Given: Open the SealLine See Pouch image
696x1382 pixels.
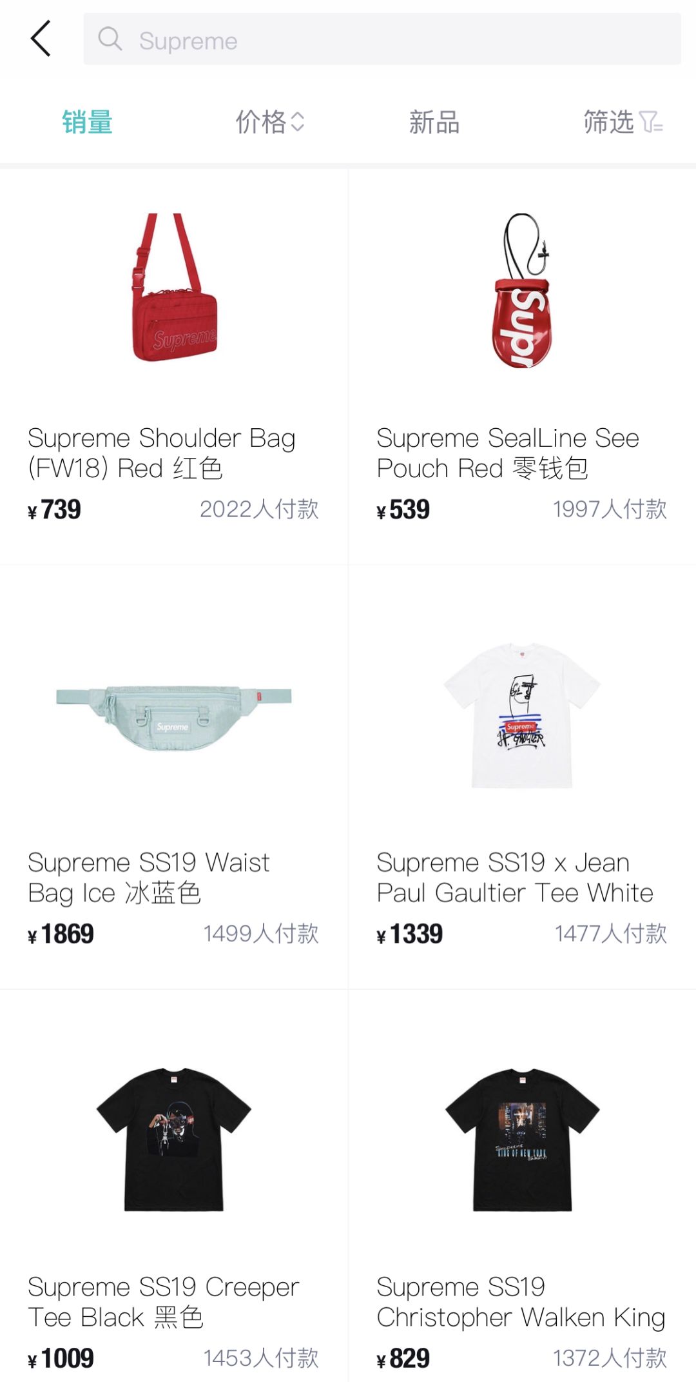Looking at the screenshot, I should [522, 291].
